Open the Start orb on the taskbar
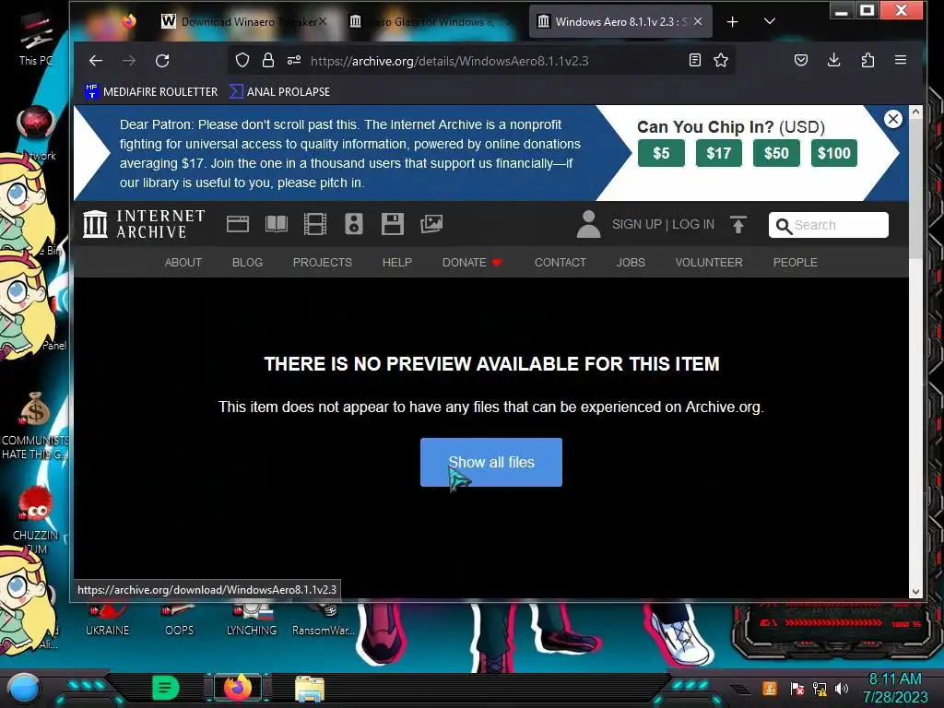Image resolution: width=944 pixels, height=708 pixels. pyautogui.click(x=24, y=688)
